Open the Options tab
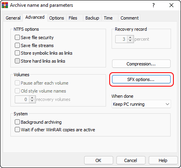 [57, 18]
